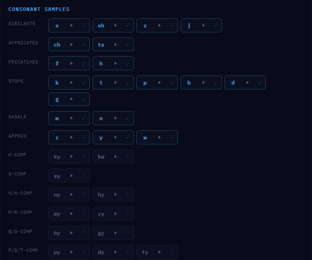
Task: Play the 'w' approximant sample
Action: [159, 138]
